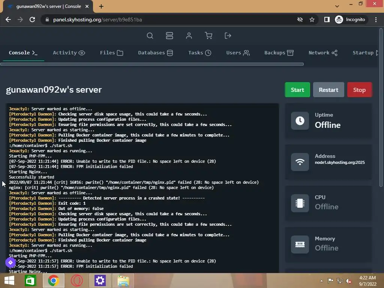Image resolution: width=384 pixels, height=288 pixels.
Task: Click the 'Exit code: 1' console line
Action: point(47,203)
